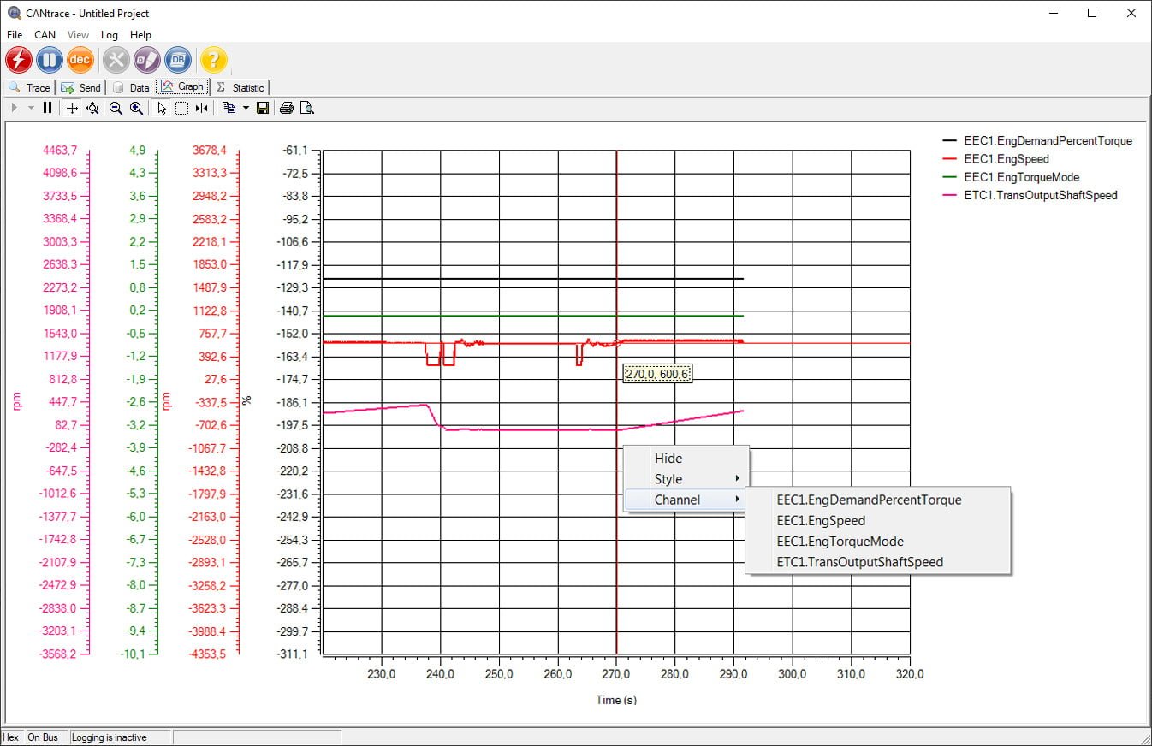Switch to the Trace tab
The height and width of the screenshot is (746, 1152).
pos(29,87)
